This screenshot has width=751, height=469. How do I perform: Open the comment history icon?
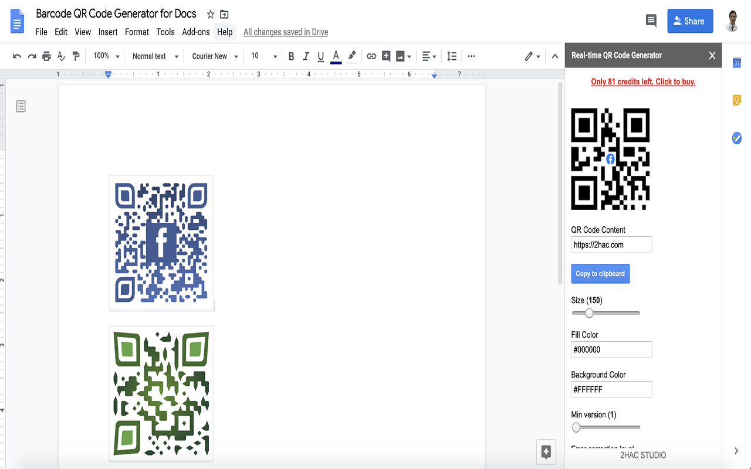coord(651,21)
